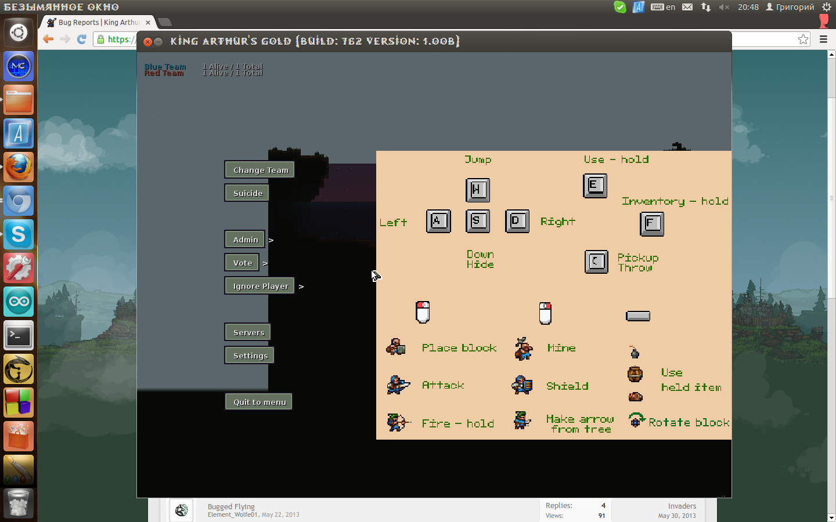The height and width of the screenshot is (522, 836).
Task: Expand the Ignore Player submenu
Action: (260, 286)
